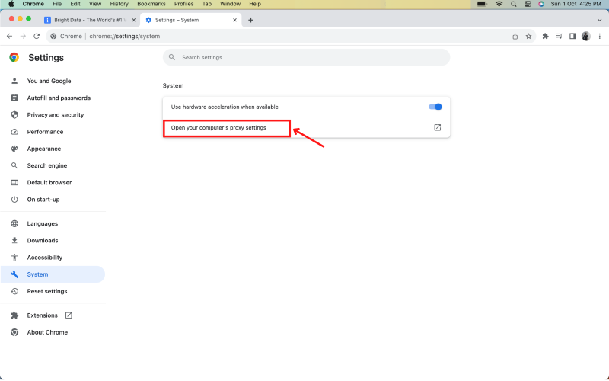Screen dimensions: 609x381
Task: Open Downloads settings section
Action: click(x=42, y=241)
